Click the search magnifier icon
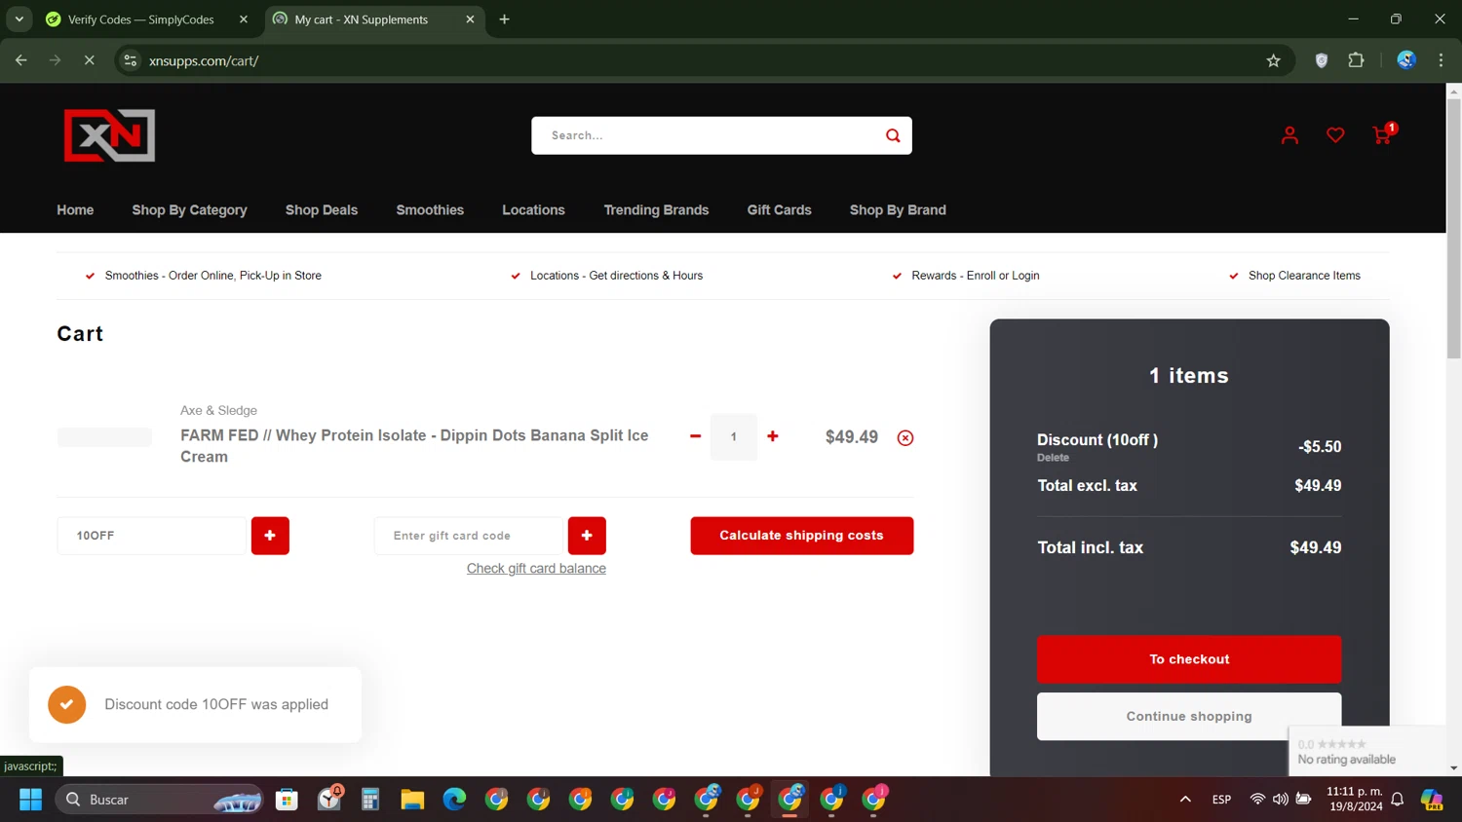This screenshot has height=822, width=1462. [893, 135]
